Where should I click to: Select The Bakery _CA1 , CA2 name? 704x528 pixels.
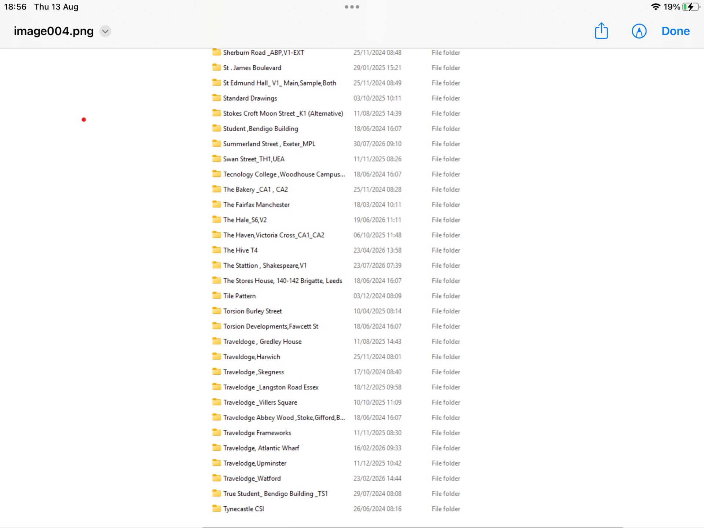point(256,190)
